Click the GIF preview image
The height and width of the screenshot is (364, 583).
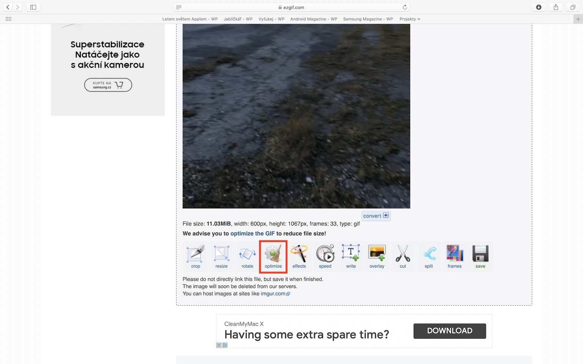(296, 116)
